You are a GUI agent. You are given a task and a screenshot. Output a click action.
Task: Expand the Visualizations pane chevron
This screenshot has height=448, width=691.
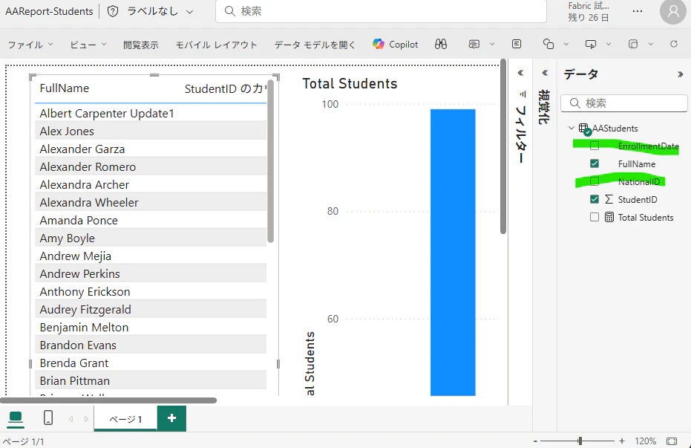coord(545,73)
